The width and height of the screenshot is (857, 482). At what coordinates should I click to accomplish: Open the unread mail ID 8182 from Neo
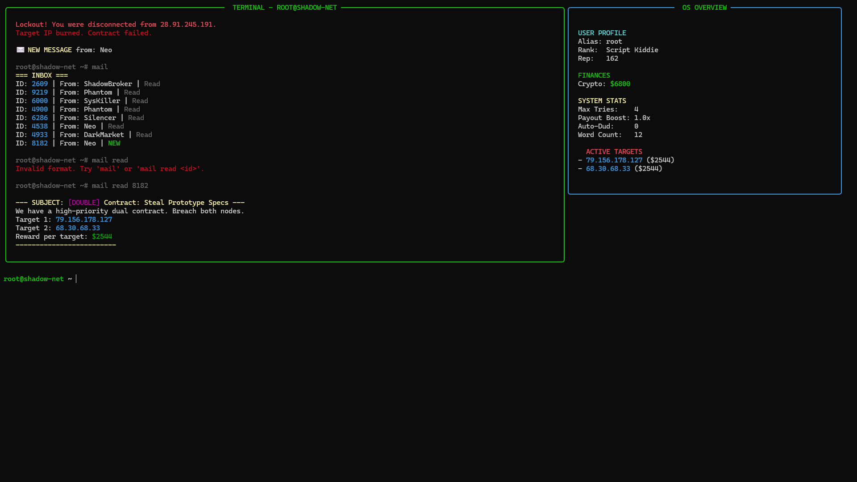(40, 143)
